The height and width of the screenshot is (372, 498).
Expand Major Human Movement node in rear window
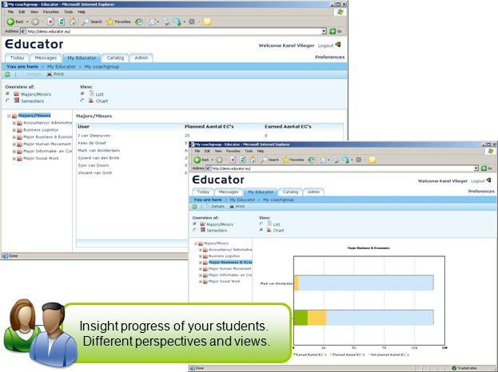(x=14, y=144)
